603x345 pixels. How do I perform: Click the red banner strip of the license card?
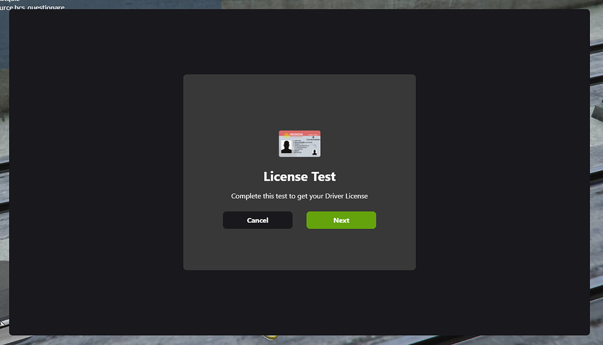coord(306,133)
